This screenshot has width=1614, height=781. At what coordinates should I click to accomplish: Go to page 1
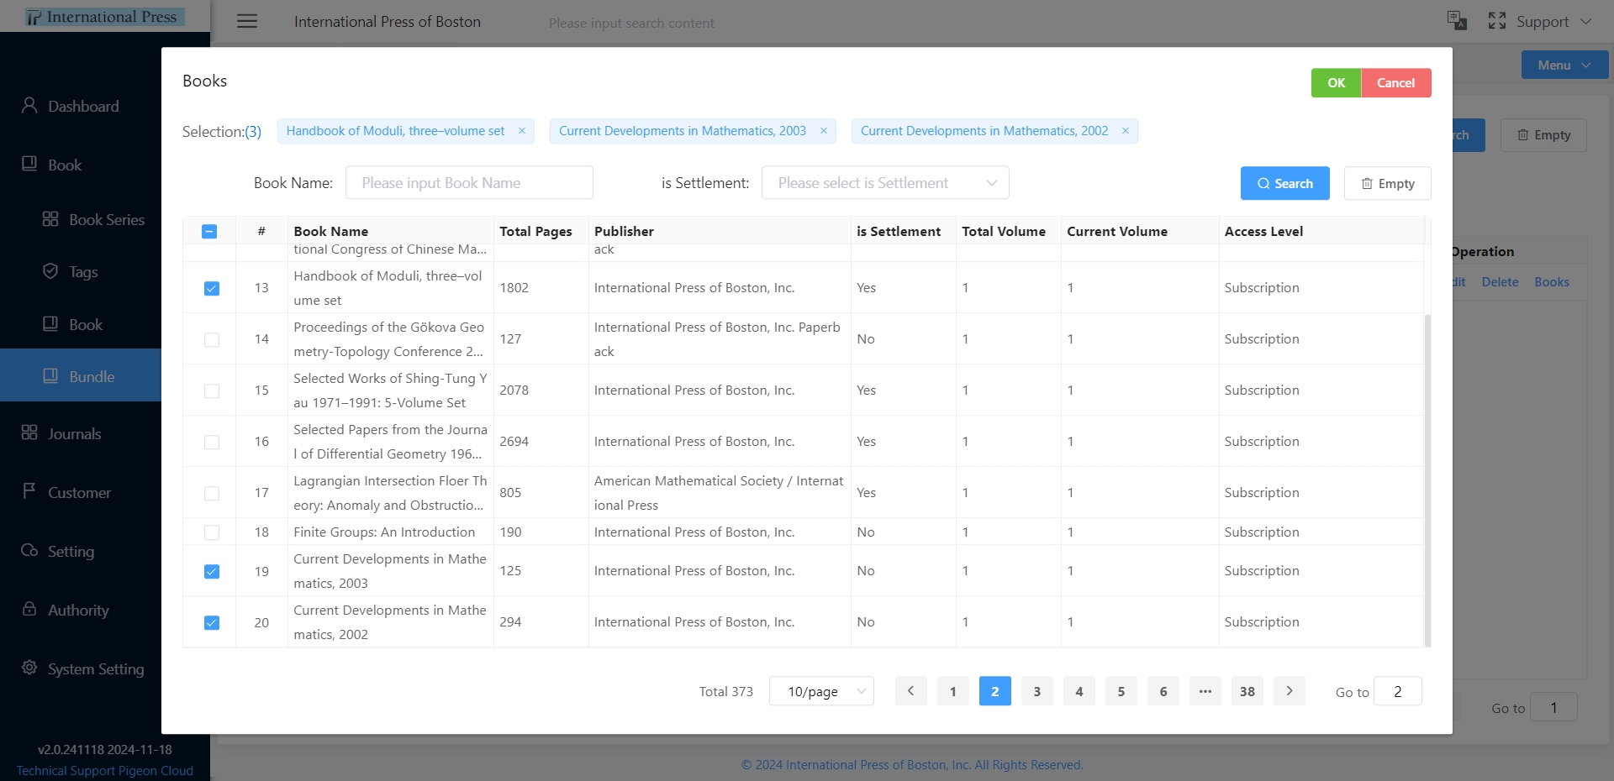click(953, 691)
